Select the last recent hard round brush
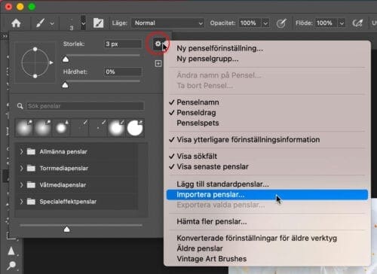 click(135, 128)
